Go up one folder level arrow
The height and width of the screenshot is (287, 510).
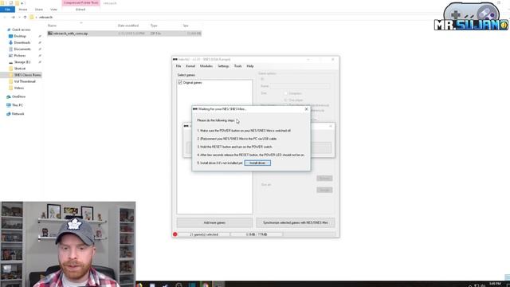coord(25,18)
